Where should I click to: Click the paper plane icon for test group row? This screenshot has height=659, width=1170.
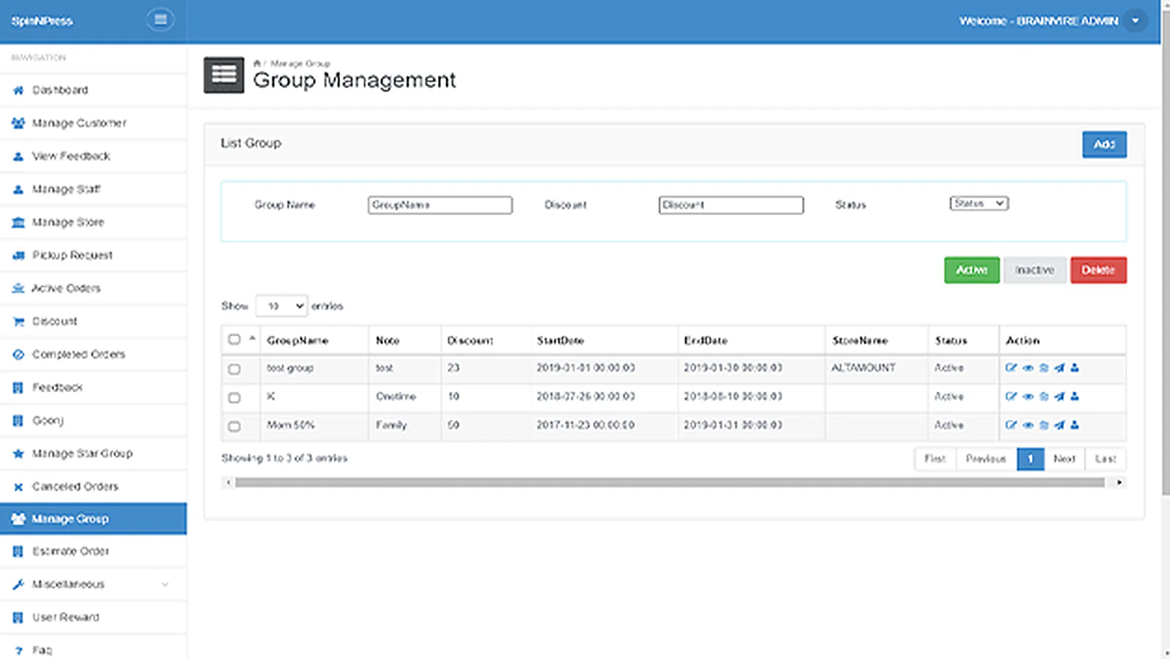pos(1059,368)
